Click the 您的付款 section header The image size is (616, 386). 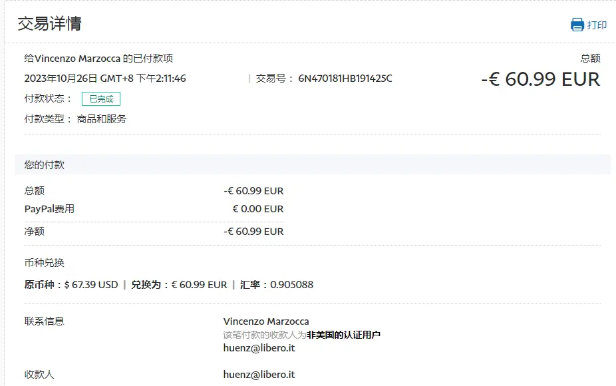pos(45,164)
